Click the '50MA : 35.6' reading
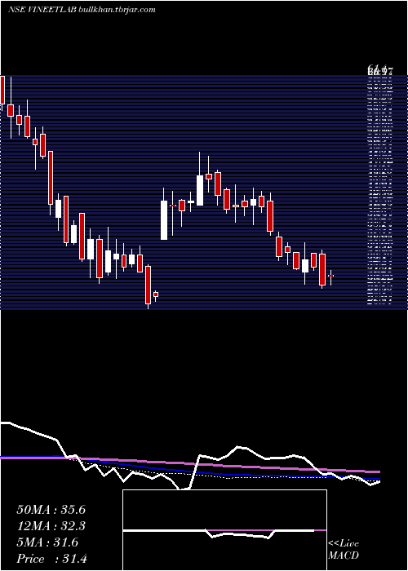The width and height of the screenshot is (408, 571). click(51, 510)
